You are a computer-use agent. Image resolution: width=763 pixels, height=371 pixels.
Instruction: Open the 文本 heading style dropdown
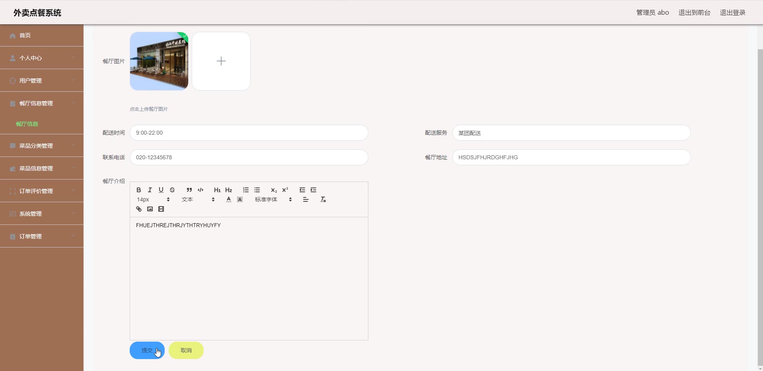tap(198, 199)
